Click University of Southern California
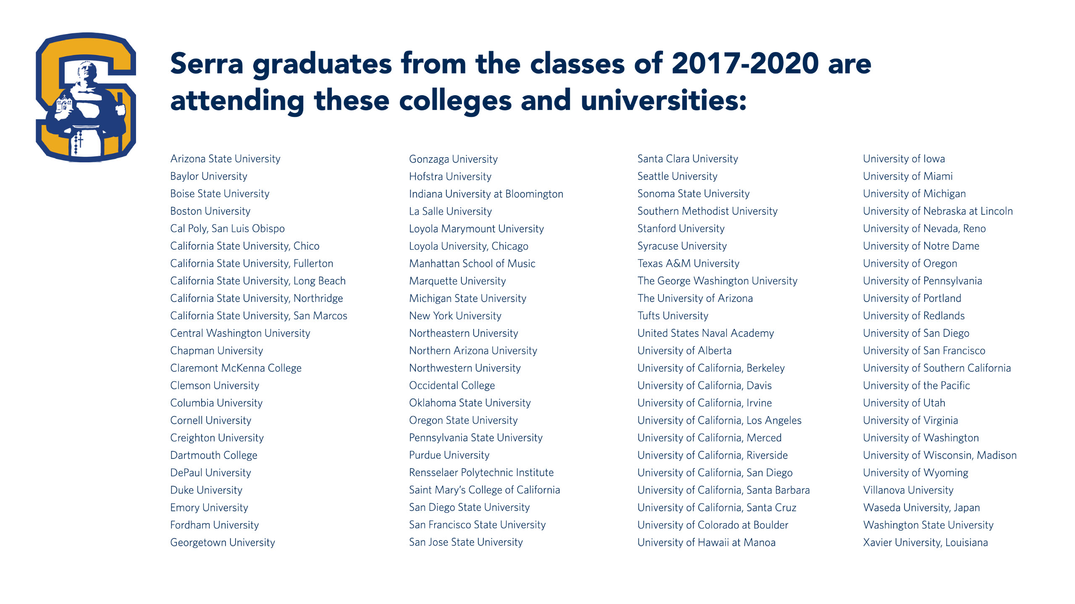 pos(936,368)
